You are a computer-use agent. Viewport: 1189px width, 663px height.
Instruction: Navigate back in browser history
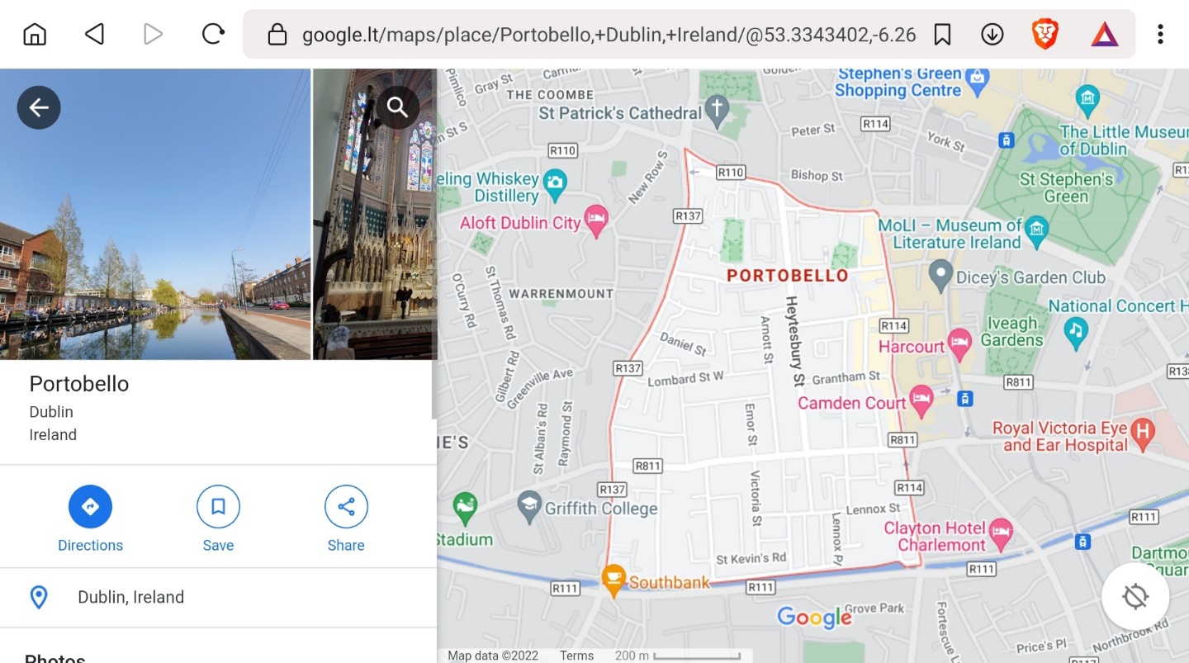94,34
